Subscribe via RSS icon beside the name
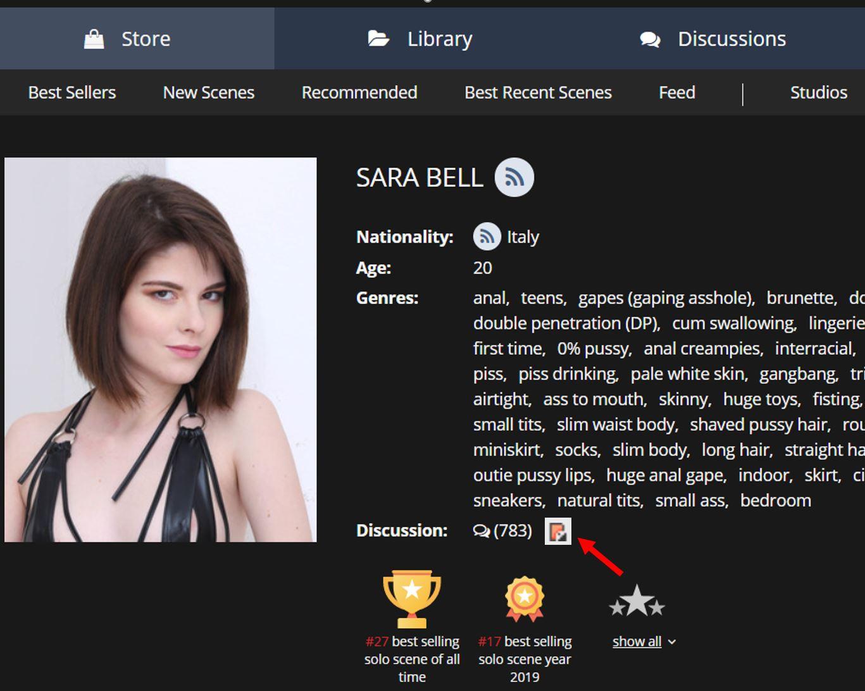 point(514,177)
